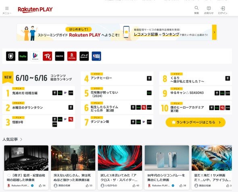Open the rainy street man article thumbnail
The height and width of the screenshot is (192, 238).
click(73, 158)
